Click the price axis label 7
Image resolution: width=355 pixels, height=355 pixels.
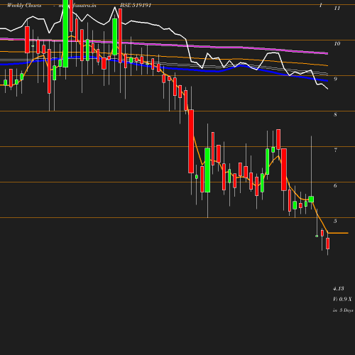(335, 150)
